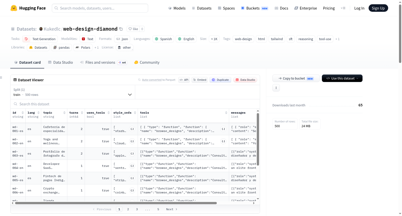Focus the main search models field
Viewport: 402px width, 216px height.
coord(100,8)
